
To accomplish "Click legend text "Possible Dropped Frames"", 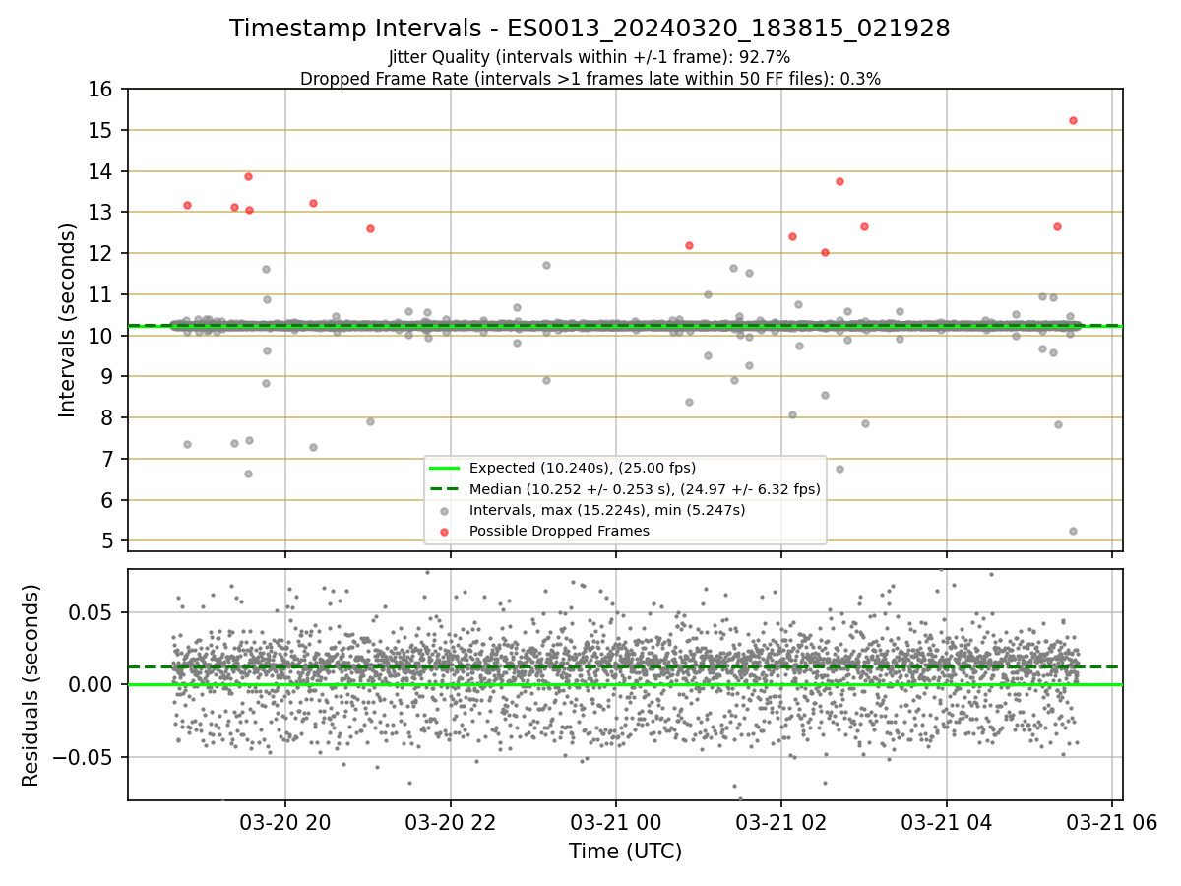I will tap(559, 531).
